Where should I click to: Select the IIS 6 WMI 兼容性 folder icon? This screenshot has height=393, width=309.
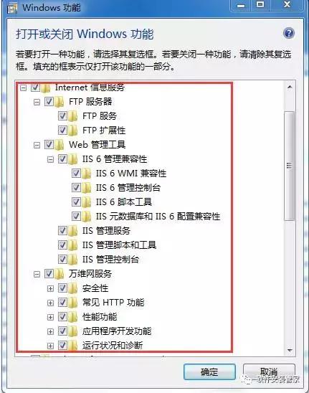point(87,174)
